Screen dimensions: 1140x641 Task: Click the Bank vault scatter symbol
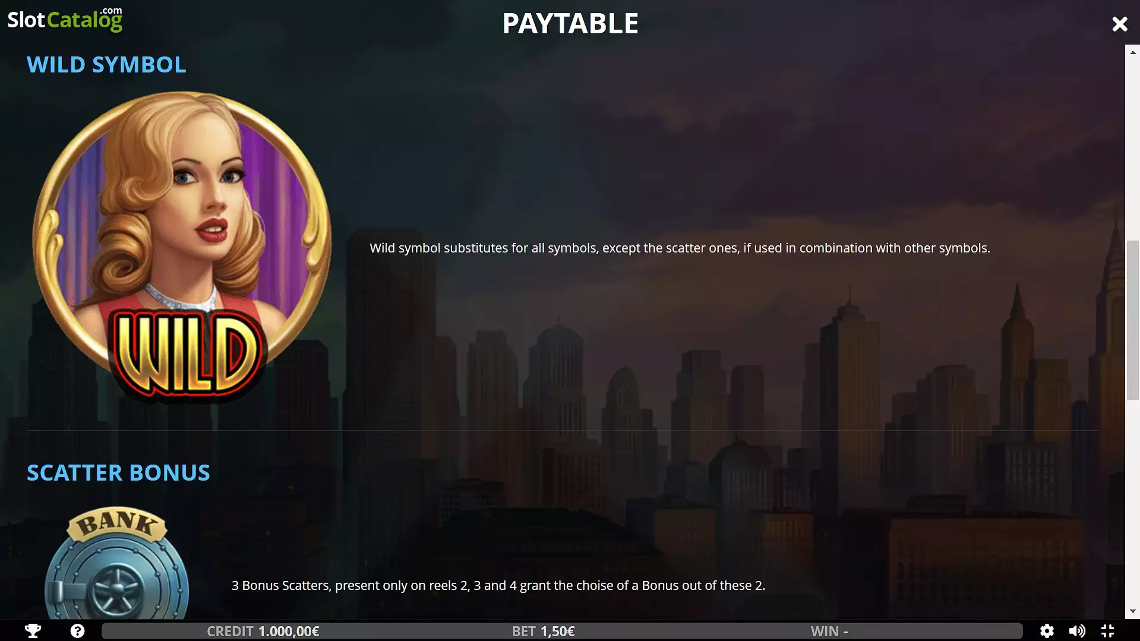[116, 563]
